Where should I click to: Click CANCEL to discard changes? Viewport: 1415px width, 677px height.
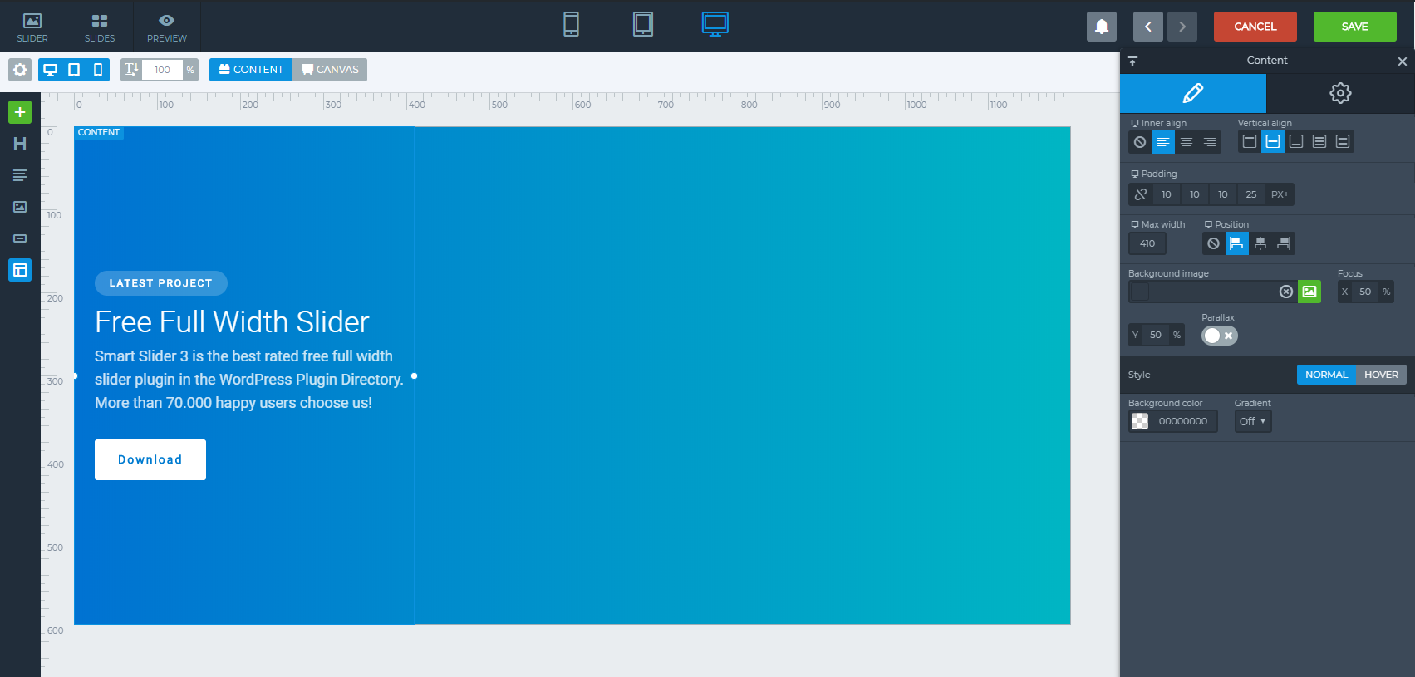pos(1255,27)
